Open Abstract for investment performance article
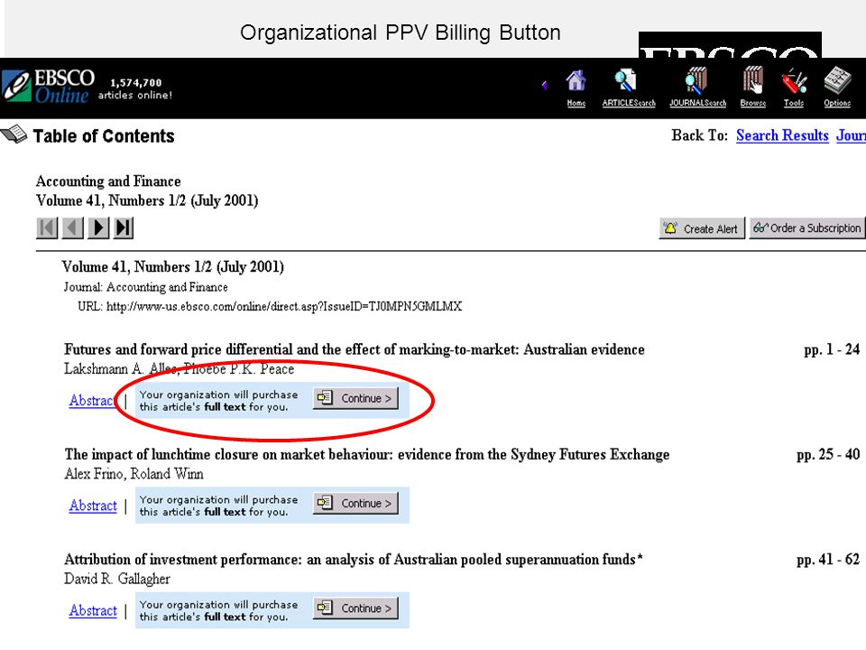The height and width of the screenshot is (650, 866). (93, 610)
